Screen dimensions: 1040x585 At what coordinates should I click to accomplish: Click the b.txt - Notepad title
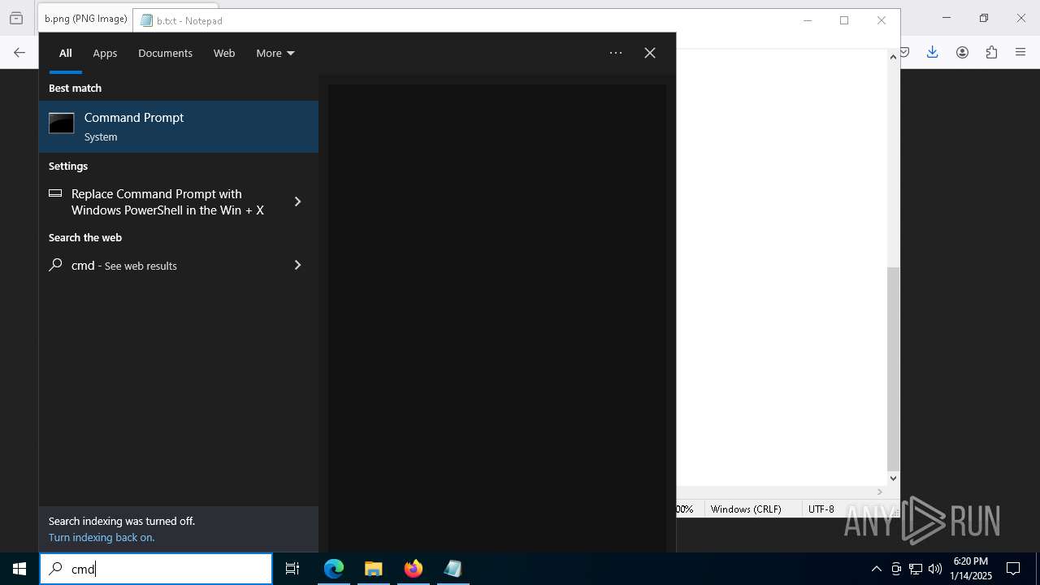[x=189, y=21]
